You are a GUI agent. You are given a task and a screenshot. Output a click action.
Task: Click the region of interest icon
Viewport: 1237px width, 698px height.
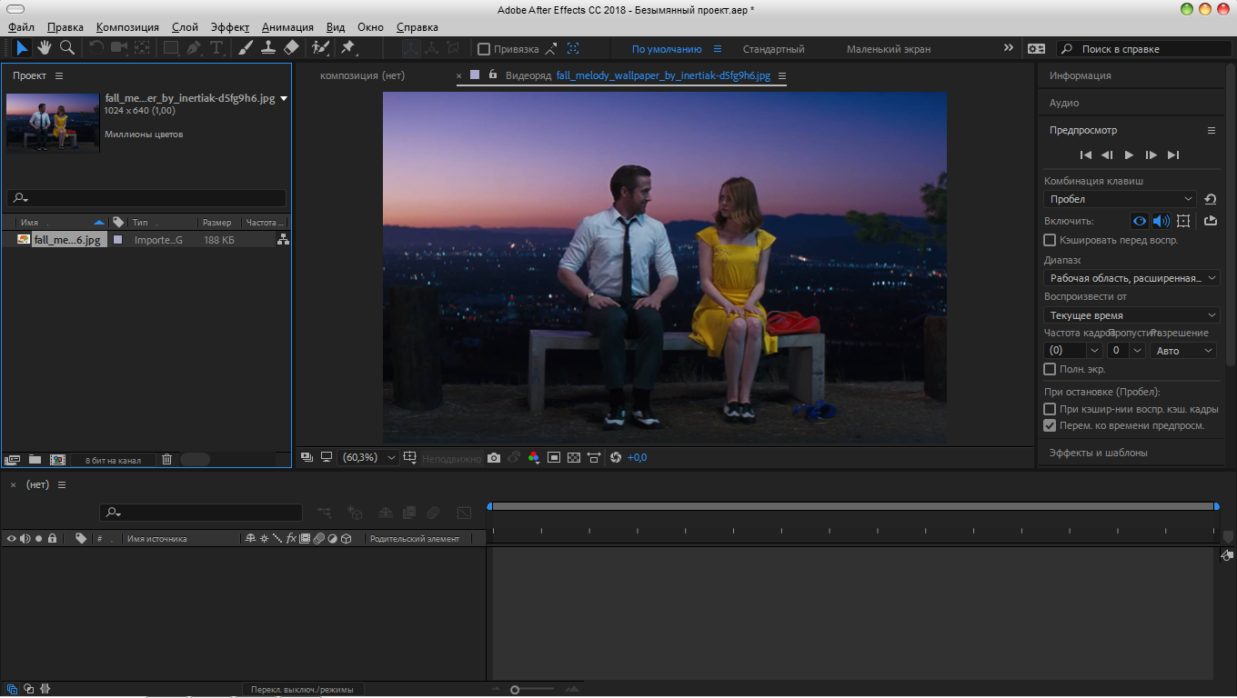(554, 457)
